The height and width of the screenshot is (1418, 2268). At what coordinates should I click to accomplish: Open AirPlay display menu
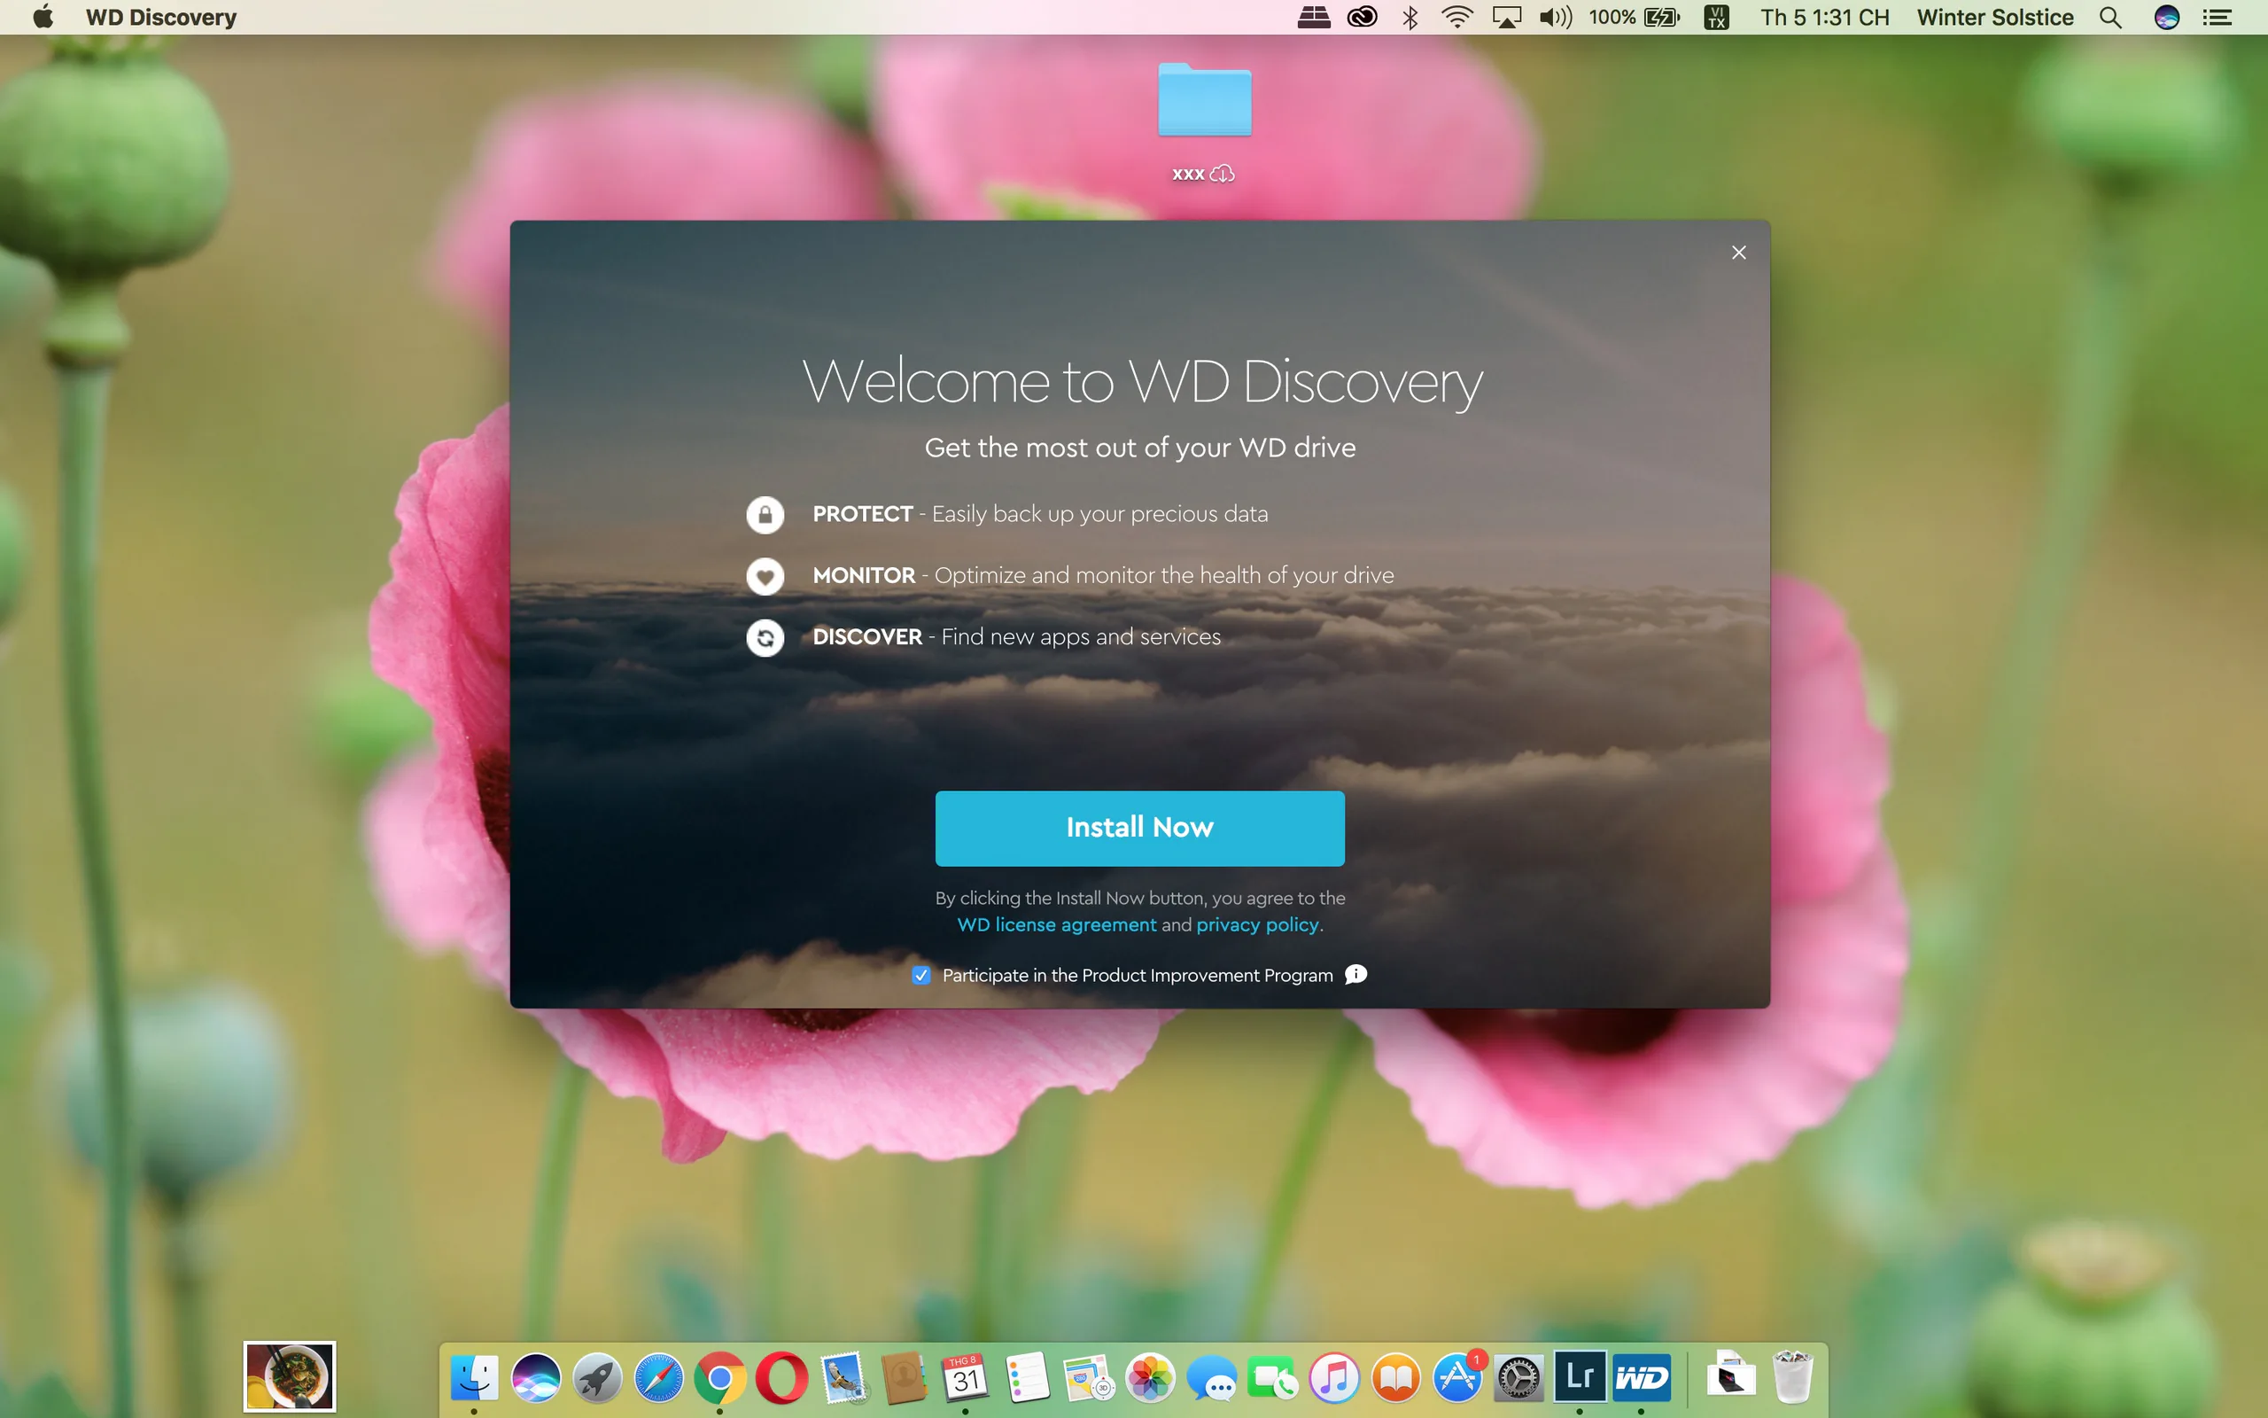[1506, 17]
